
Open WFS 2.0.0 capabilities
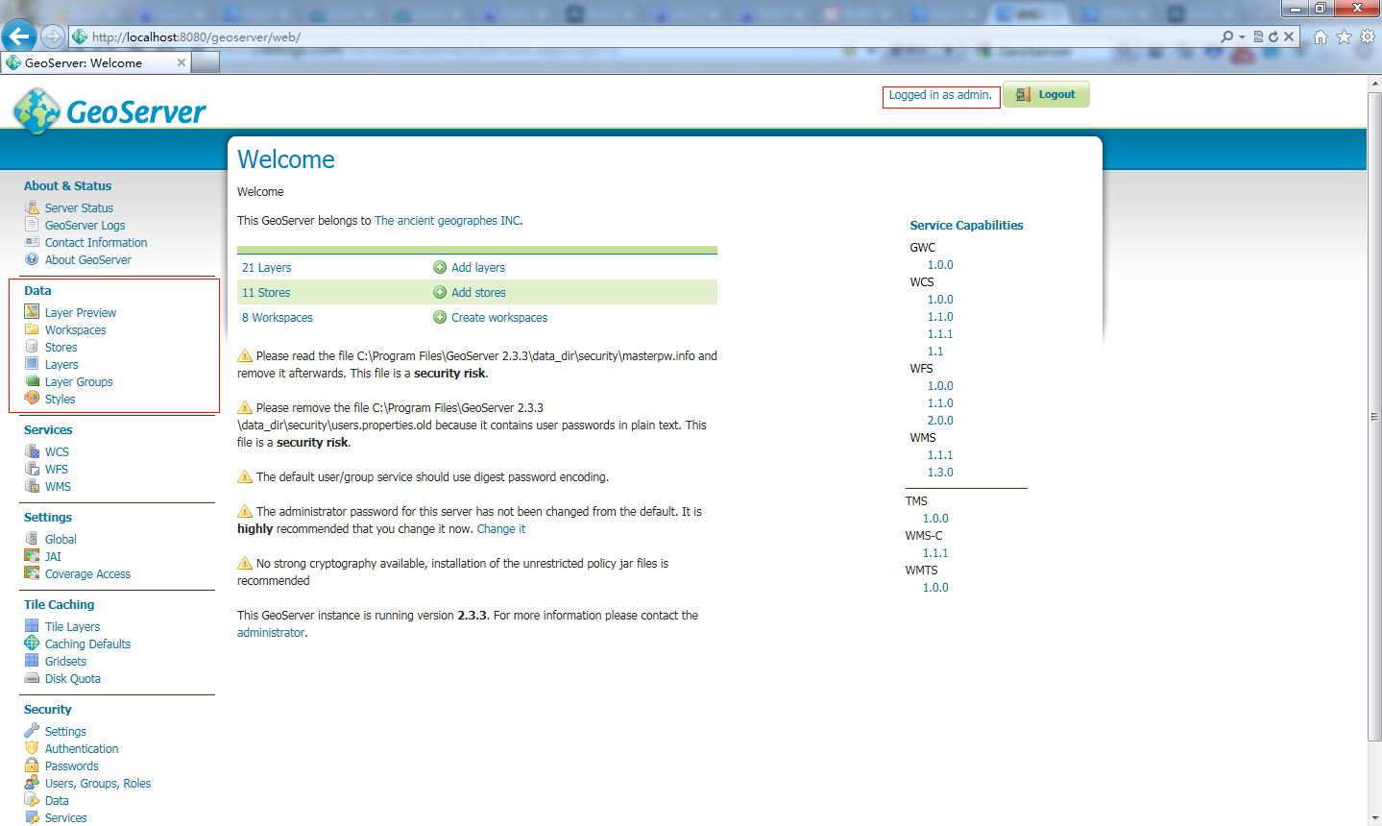click(940, 421)
